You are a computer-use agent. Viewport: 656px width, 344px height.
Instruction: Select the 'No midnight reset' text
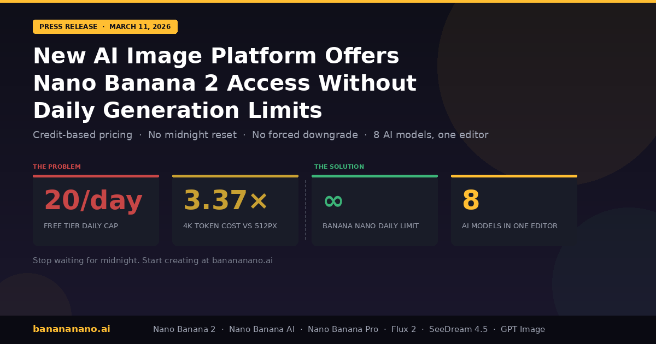(x=192, y=135)
